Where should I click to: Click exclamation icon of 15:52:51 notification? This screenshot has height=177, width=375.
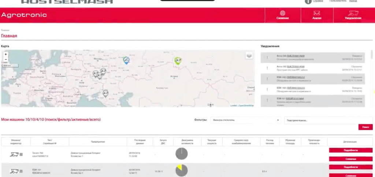point(267,68)
